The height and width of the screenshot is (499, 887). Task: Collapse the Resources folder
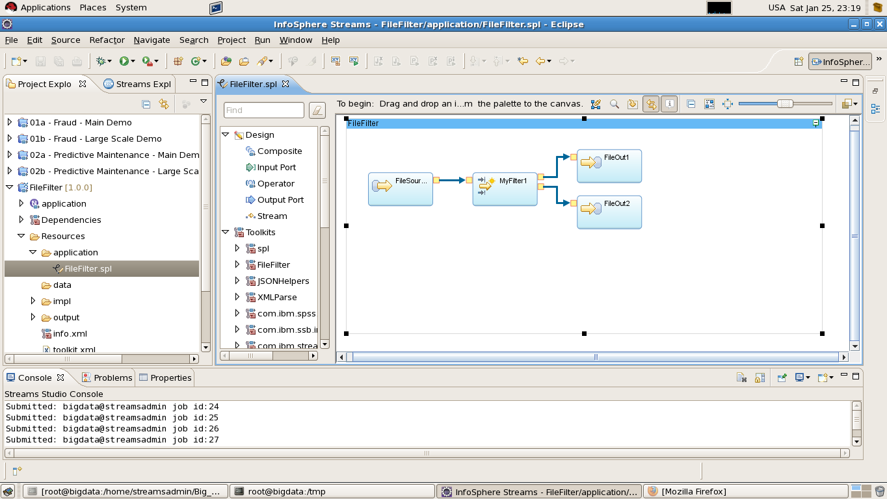21,236
